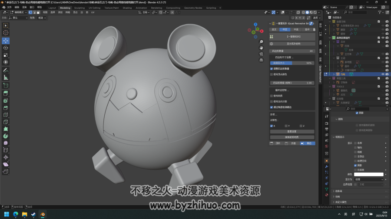The width and height of the screenshot is (391, 219).
Task: Click the viewport pan hand icon
Action: [x=261, y=48]
